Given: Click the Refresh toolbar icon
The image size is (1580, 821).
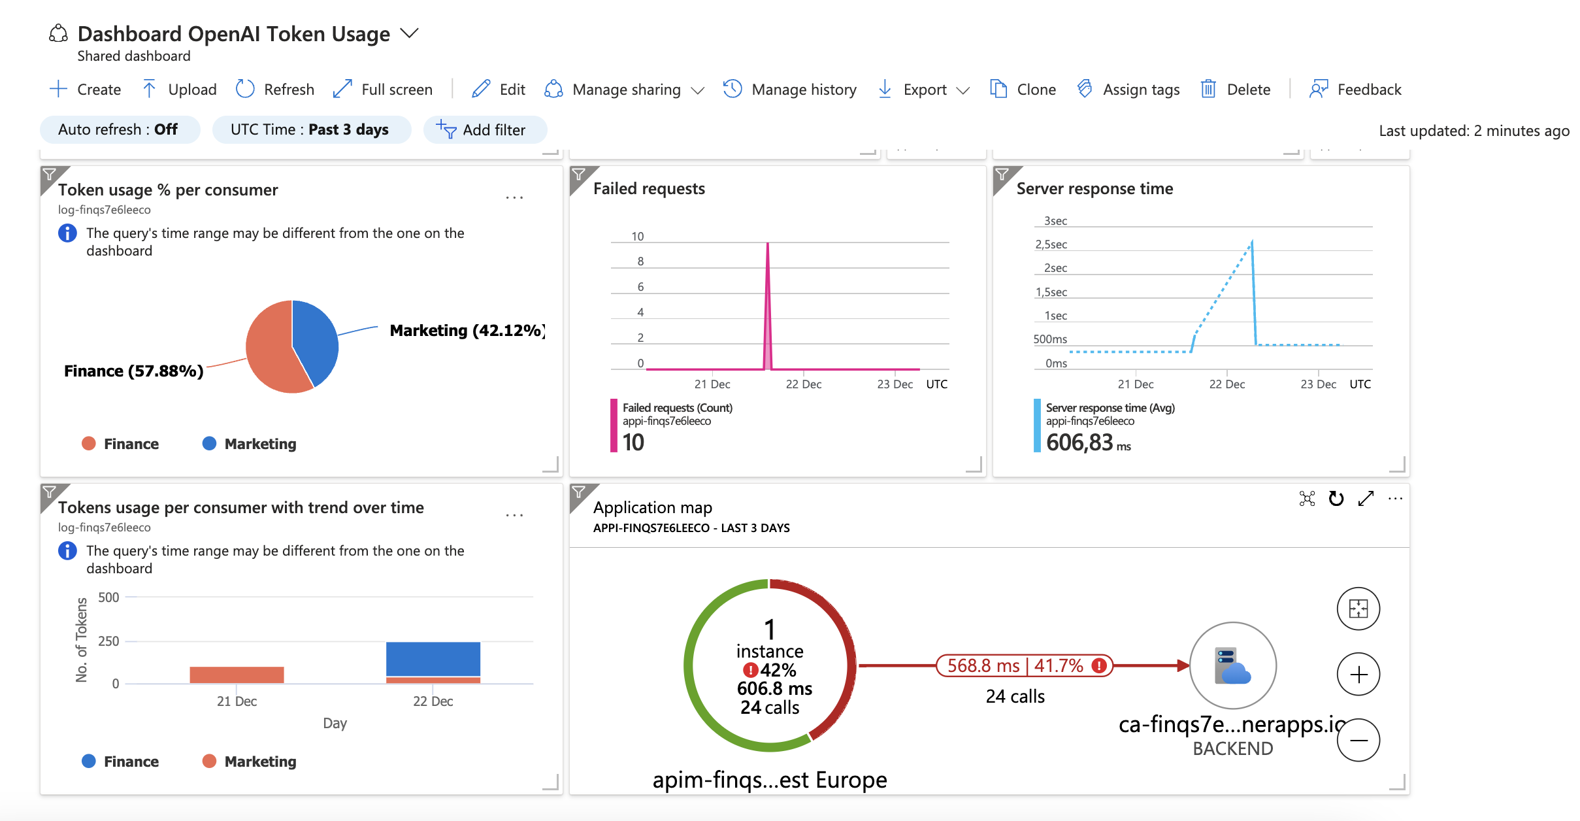Looking at the screenshot, I should [245, 89].
